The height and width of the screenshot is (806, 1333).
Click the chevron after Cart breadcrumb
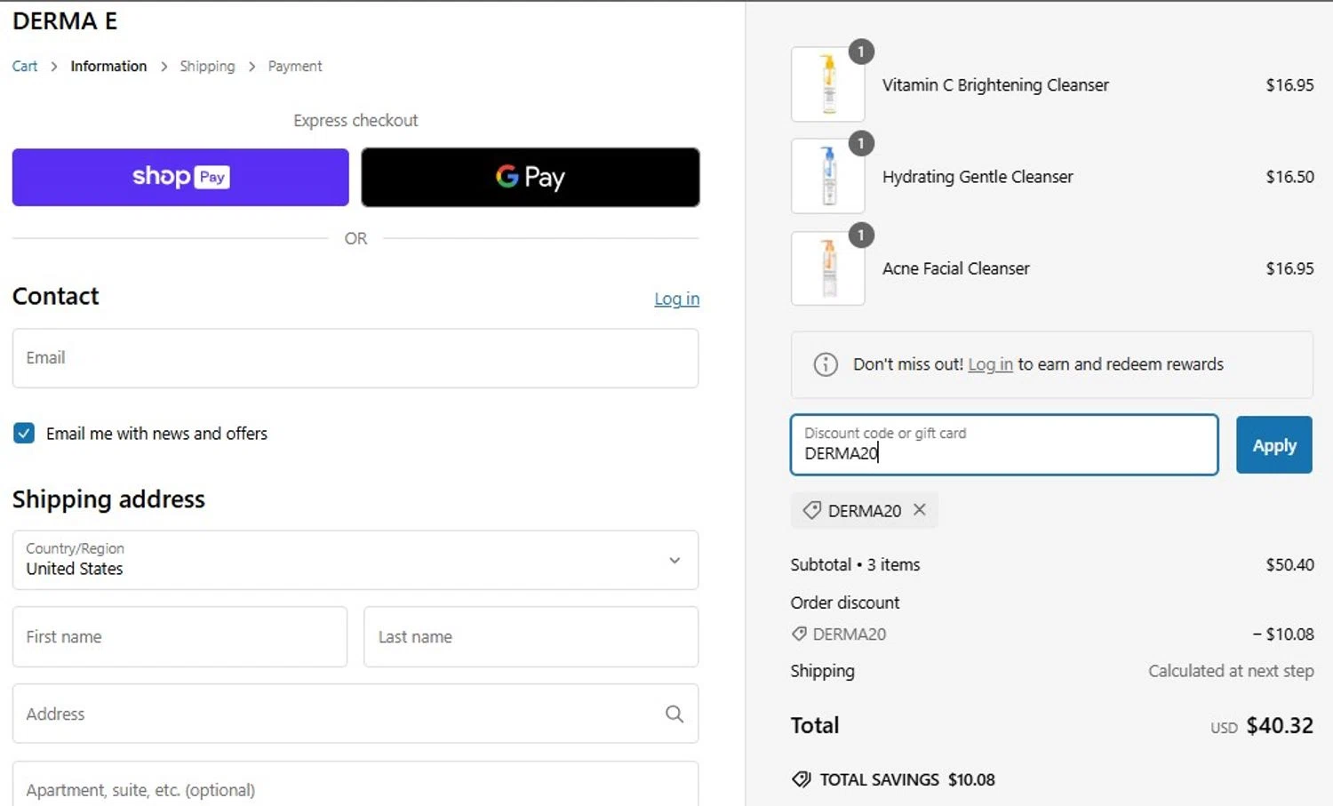coord(54,67)
